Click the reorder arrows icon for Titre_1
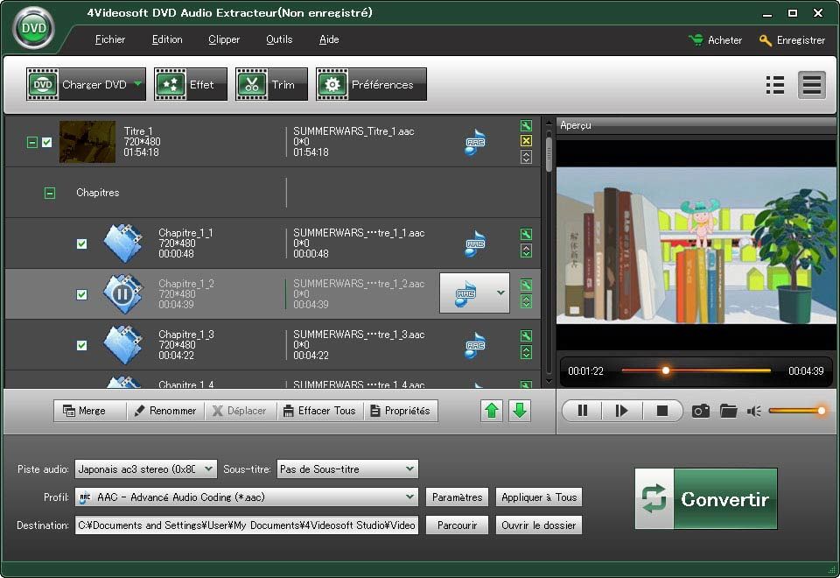This screenshot has width=840, height=578. tap(526, 157)
